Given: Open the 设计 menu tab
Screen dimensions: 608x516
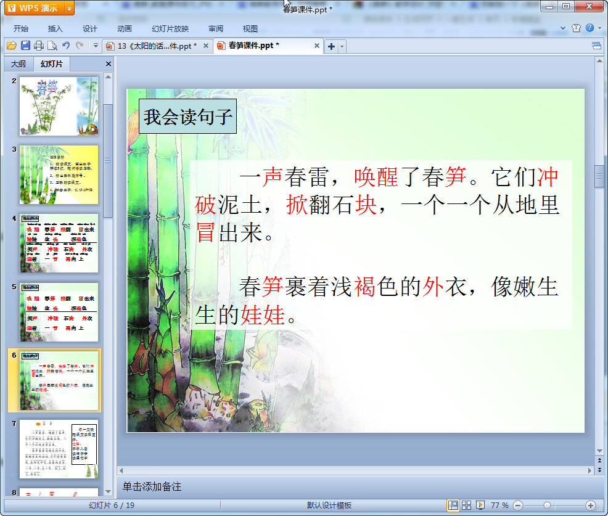Looking at the screenshot, I should pos(89,29).
